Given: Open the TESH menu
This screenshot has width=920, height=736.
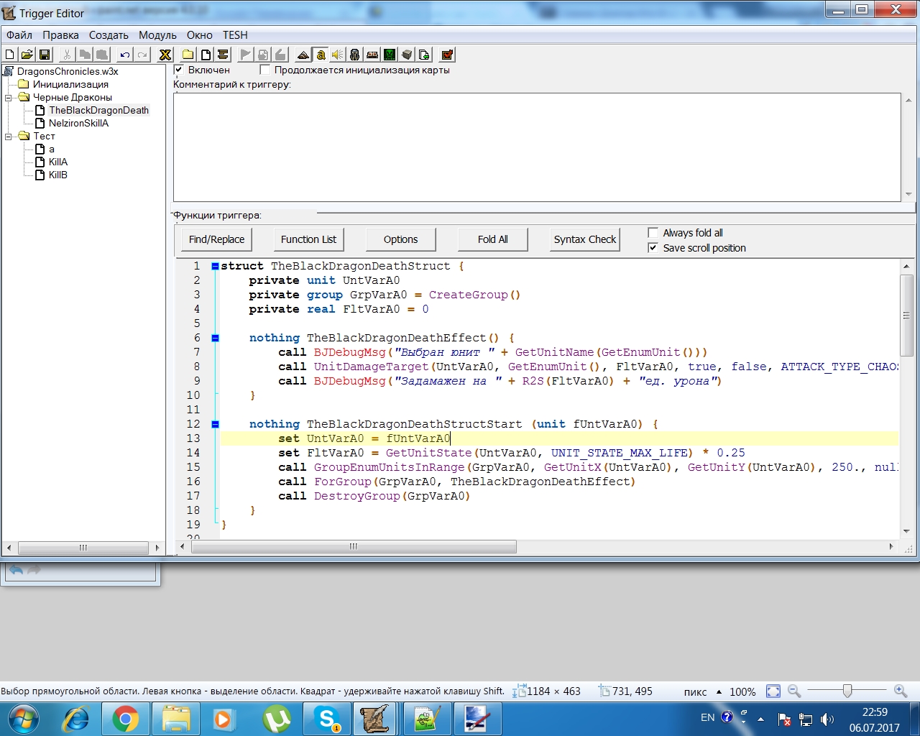Looking at the screenshot, I should (x=235, y=35).
